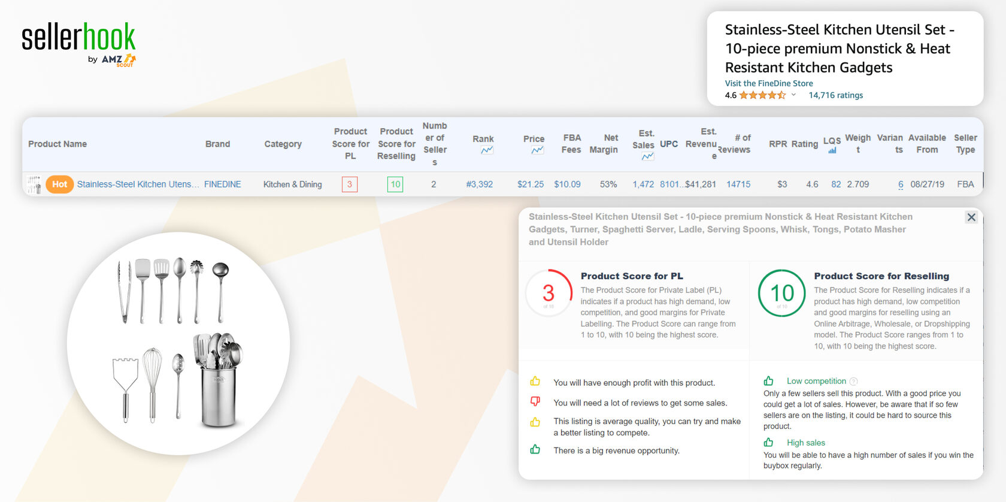Viewport: 1006px width, 502px height.
Task: Open the FINEDINE brand link
Action: click(x=222, y=185)
